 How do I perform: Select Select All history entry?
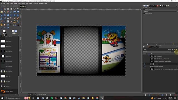click(9, 76)
